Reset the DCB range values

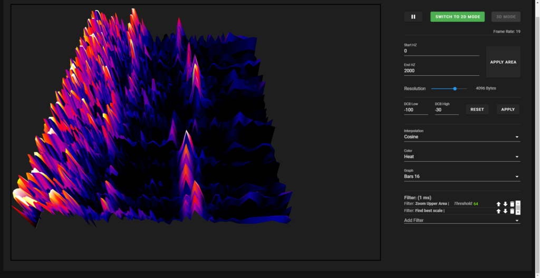tap(477, 110)
